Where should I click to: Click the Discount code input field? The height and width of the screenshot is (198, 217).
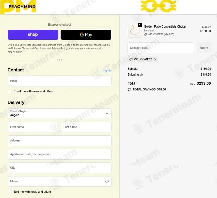[x=161, y=48]
